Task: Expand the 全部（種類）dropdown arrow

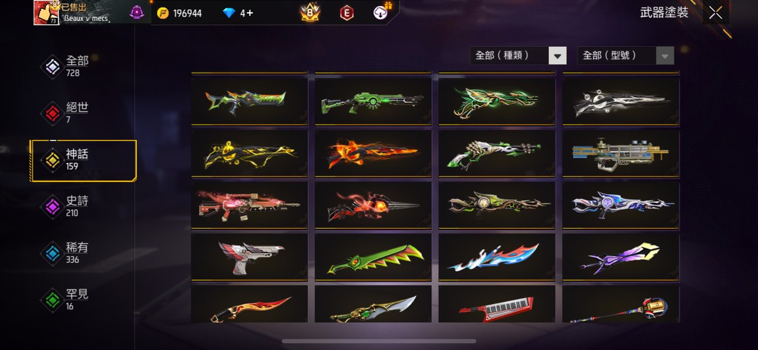Action: tap(558, 55)
